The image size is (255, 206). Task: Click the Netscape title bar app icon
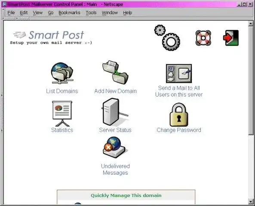point(4,4)
